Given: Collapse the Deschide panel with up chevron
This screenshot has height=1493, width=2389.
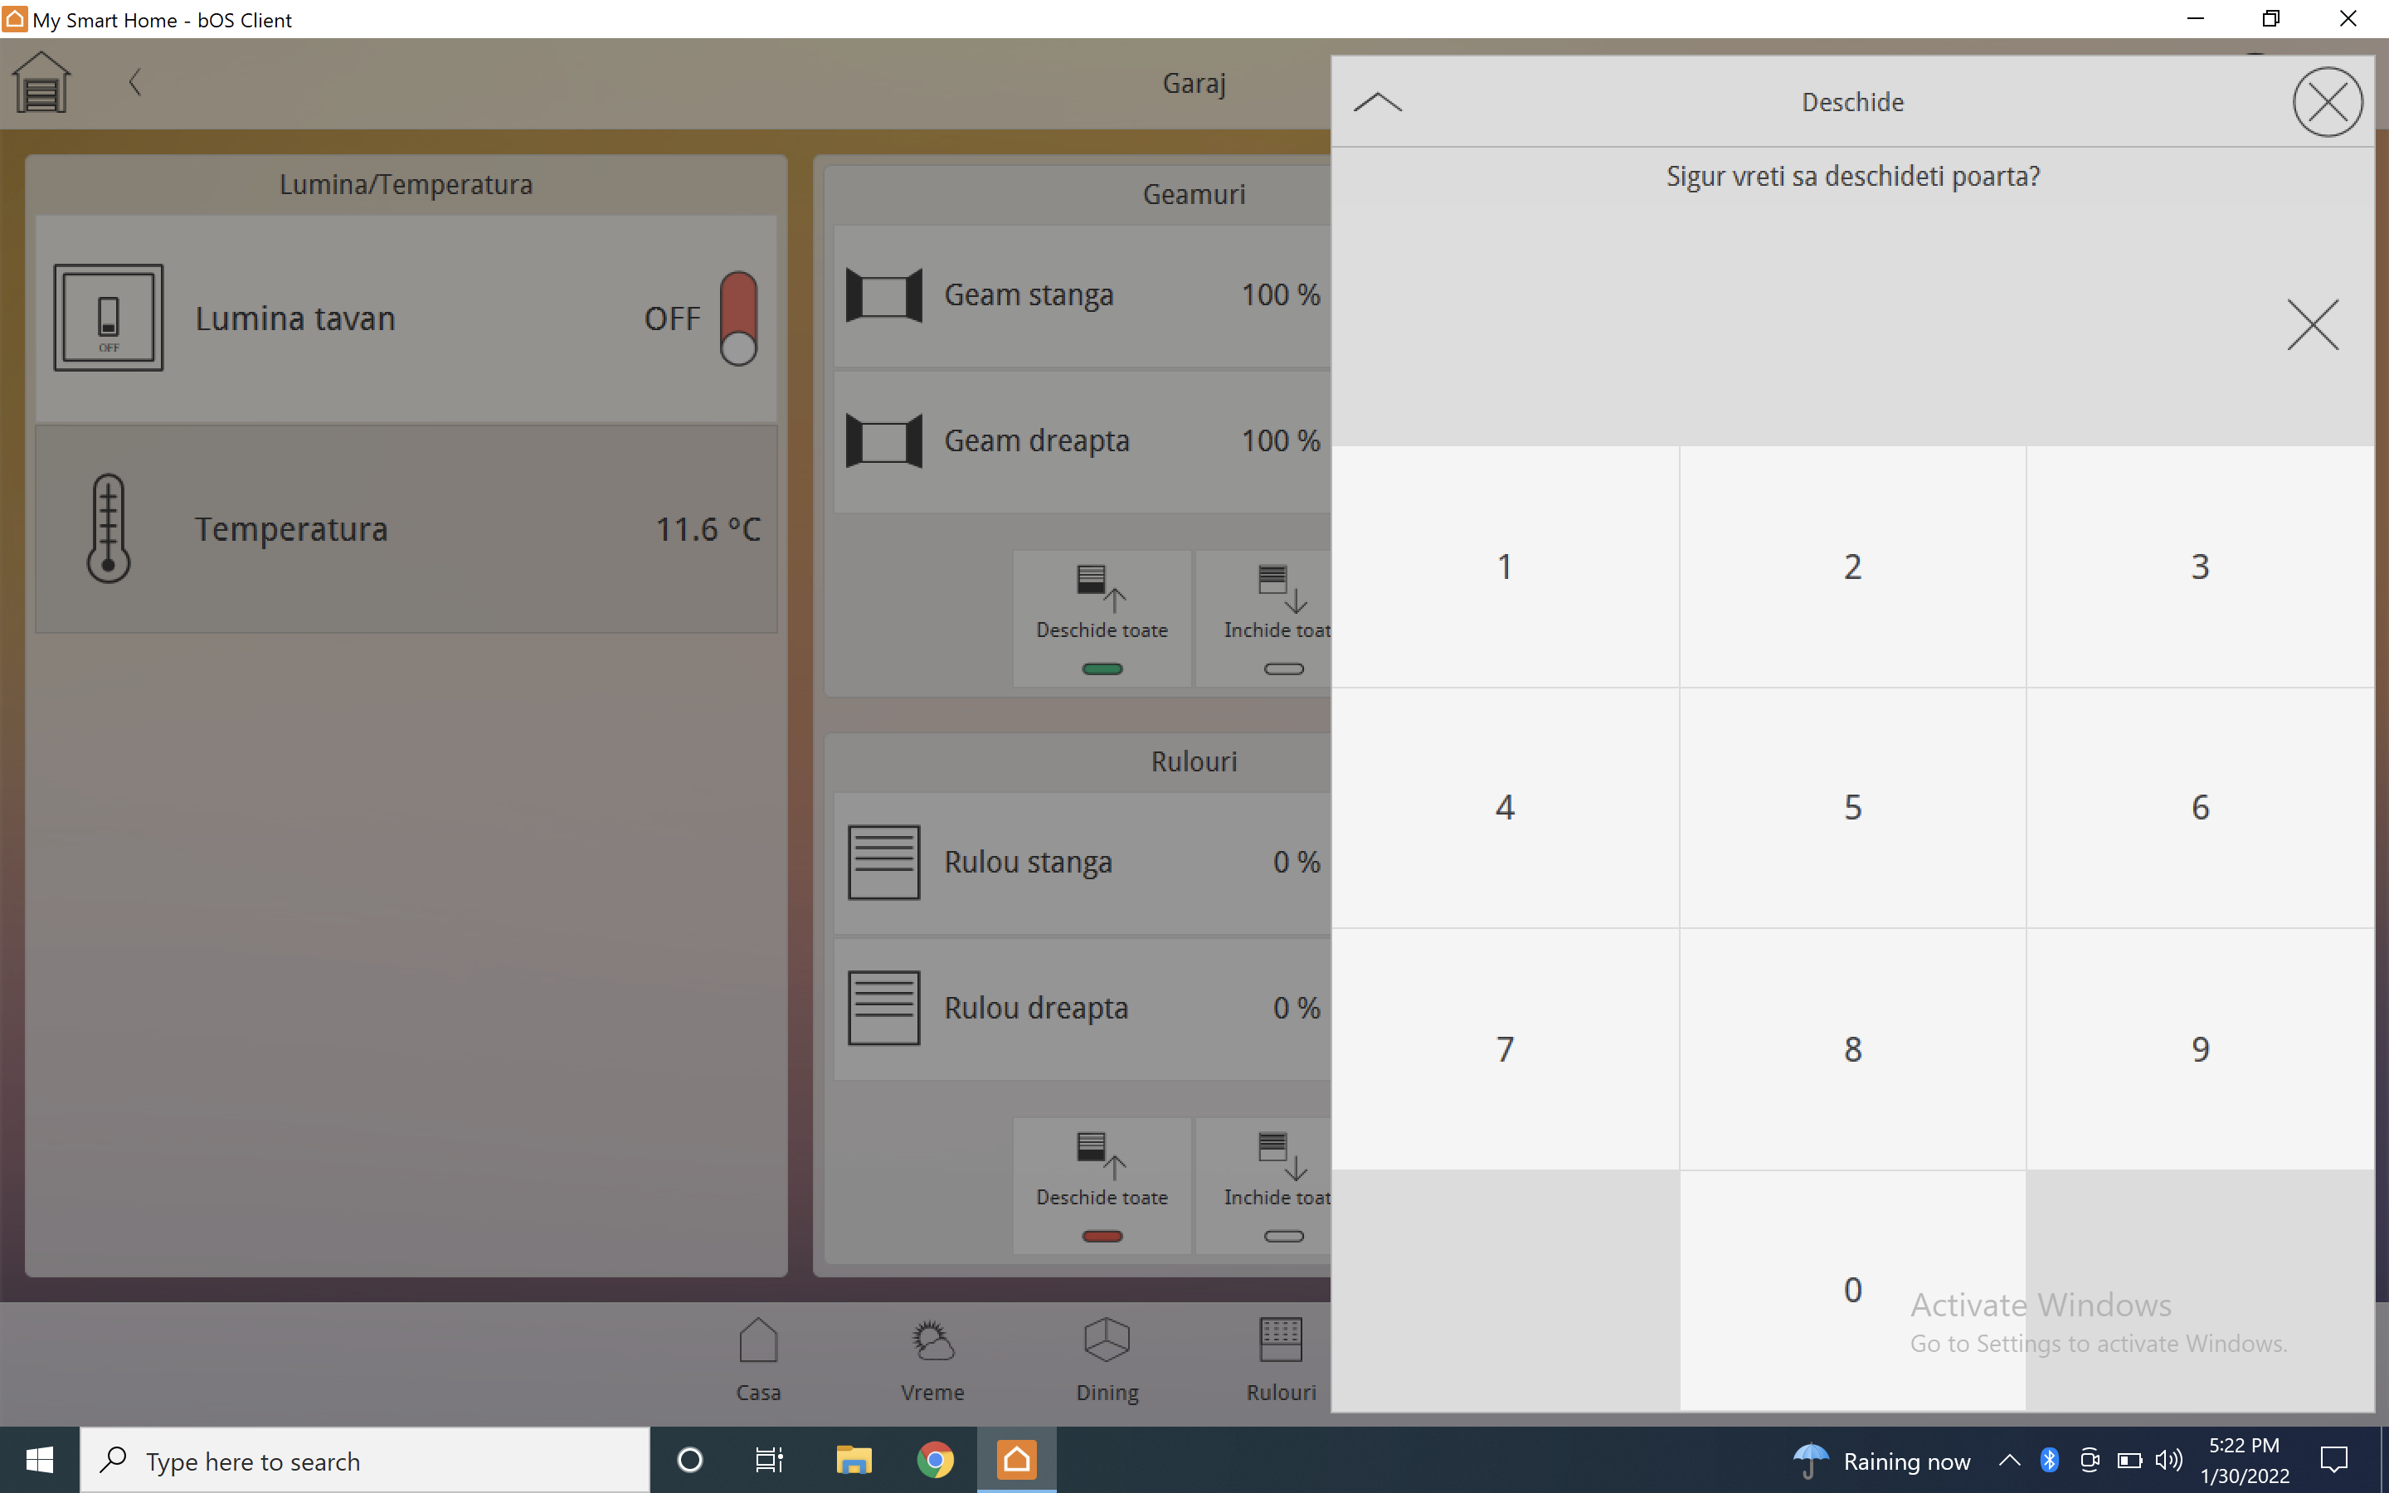Looking at the screenshot, I should point(1377,102).
